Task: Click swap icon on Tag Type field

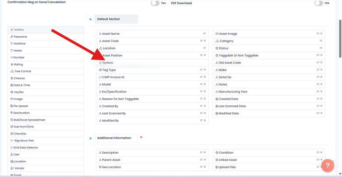Action: pyautogui.click(x=201, y=70)
